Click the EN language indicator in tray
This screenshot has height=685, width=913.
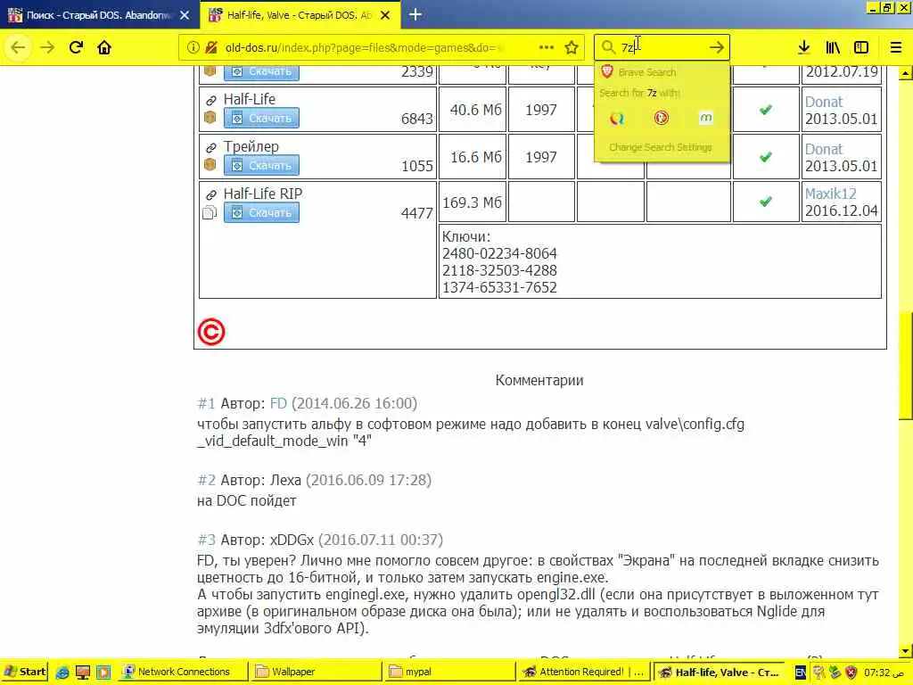tap(801, 673)
